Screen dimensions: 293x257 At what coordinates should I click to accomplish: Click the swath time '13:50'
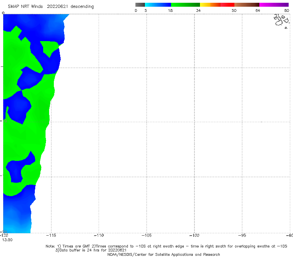pyautogui.click(x=7, y=240)
